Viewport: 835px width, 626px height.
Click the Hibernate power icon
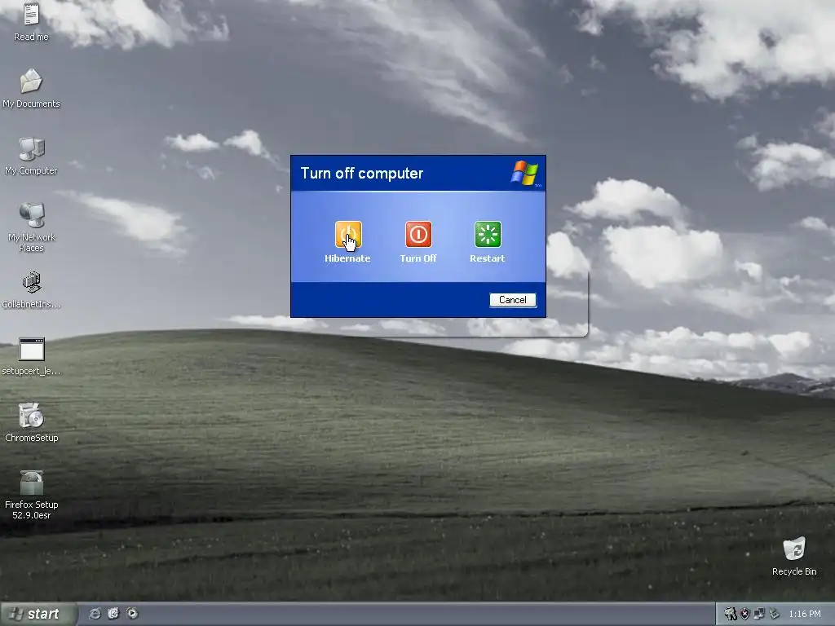348,235
